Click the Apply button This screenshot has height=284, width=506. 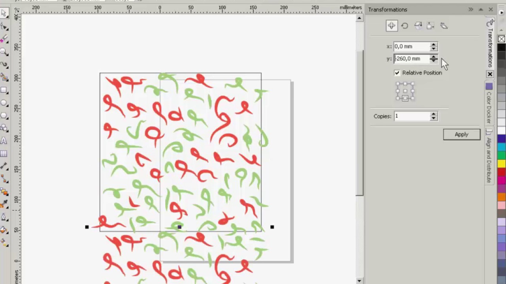(x=461, y=135)
